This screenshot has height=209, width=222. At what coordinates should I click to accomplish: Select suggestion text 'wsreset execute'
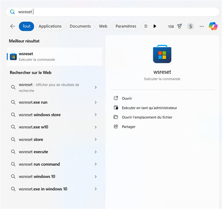pyautogui.click(x=33, y=152)
